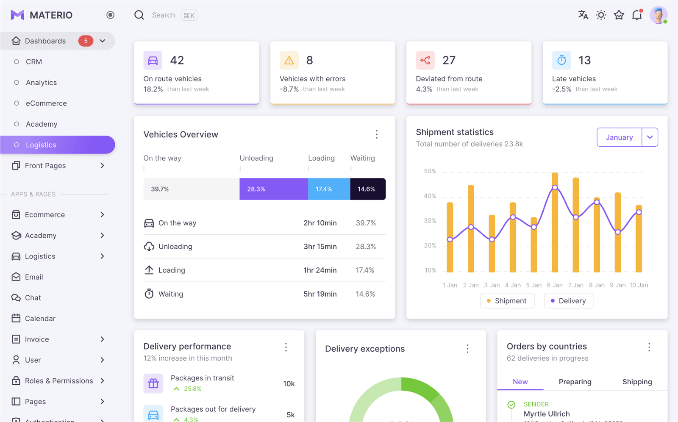Toggle Delivery series in chart legend
Viewport: 678px width, 422px height.
click(x=569, y=301)
